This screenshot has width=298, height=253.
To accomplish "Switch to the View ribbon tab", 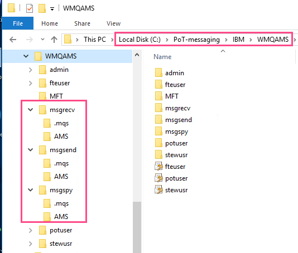I will pyautogui.click(x=113, y=23).
